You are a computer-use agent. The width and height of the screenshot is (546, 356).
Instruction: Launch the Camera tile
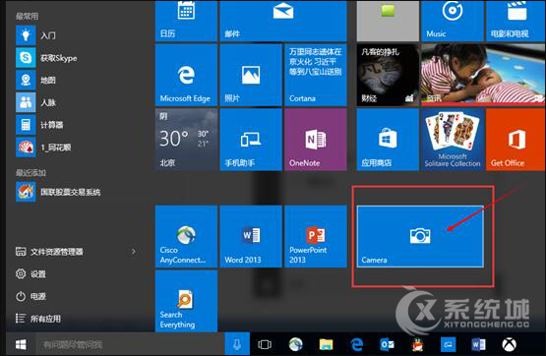click(420, 236)
